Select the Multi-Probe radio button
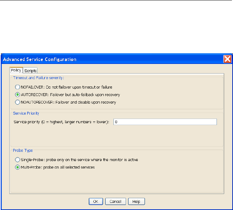The image size is (233, 210). pos(17,167)
